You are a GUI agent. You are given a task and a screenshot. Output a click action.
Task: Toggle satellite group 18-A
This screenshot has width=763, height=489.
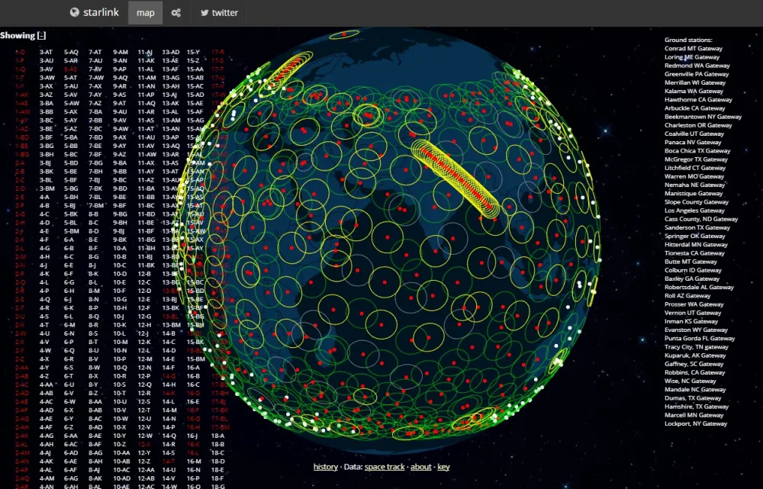pyautogui.click(x=217, y=435)
